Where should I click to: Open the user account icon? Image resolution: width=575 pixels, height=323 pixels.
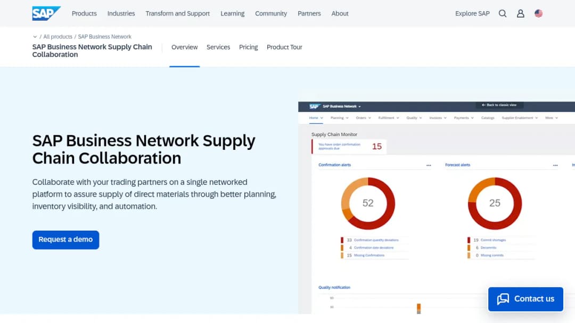(x=520, y=13)
